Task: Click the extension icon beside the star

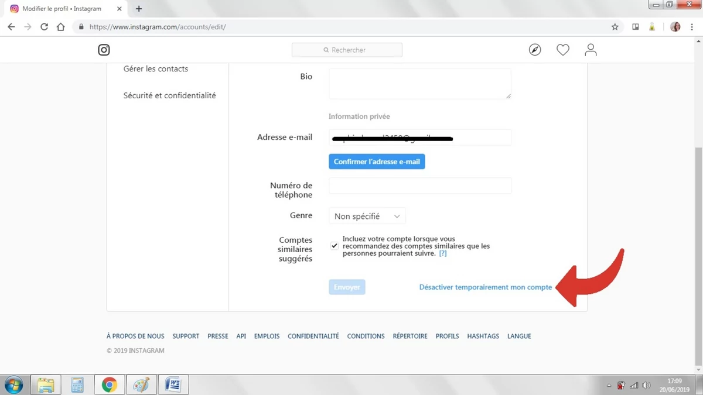Action: (636, 27)
